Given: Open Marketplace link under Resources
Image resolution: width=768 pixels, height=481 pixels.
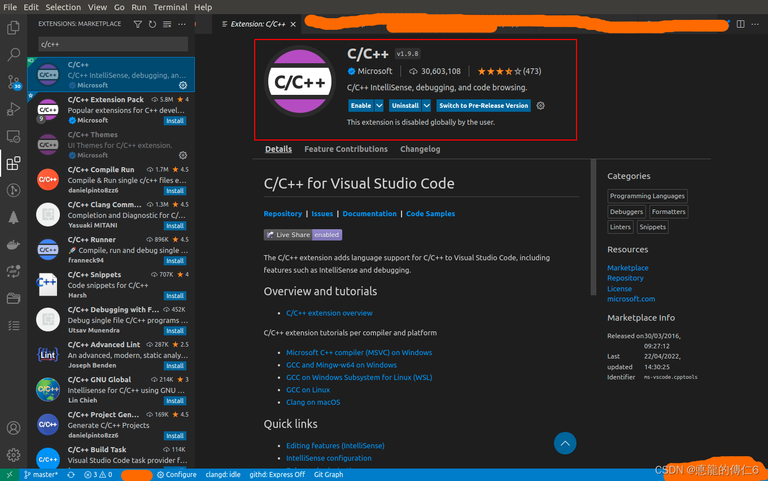Looking at the screenshot, I should click(628, 268).
